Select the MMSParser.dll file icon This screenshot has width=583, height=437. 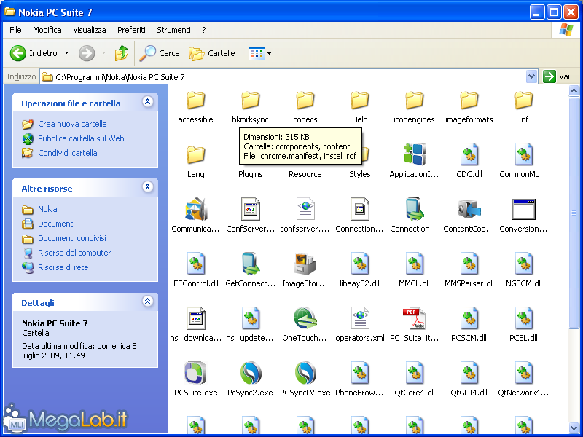coord(469,264)
